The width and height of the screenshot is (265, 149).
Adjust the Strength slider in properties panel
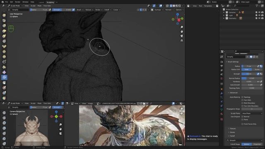point(249,74)
